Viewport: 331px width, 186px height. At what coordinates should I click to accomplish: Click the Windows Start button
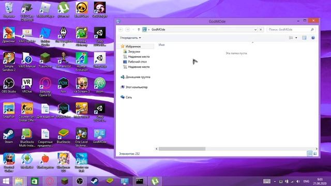click(6, 181)
